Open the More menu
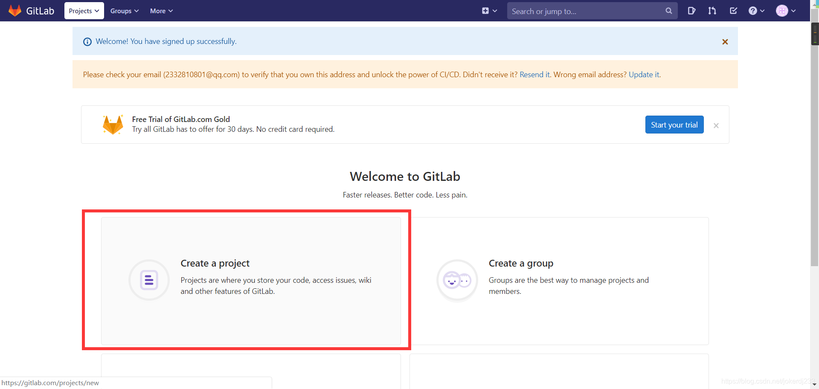The height and width of the screenshot is (389, 819). [161, 11]
